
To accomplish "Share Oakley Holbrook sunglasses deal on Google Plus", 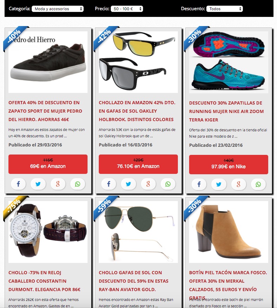I will click(148, 184).
